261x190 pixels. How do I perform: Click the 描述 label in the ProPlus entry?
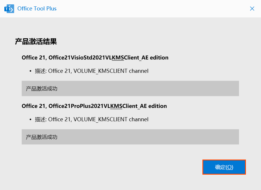click(x=40, y=120)
